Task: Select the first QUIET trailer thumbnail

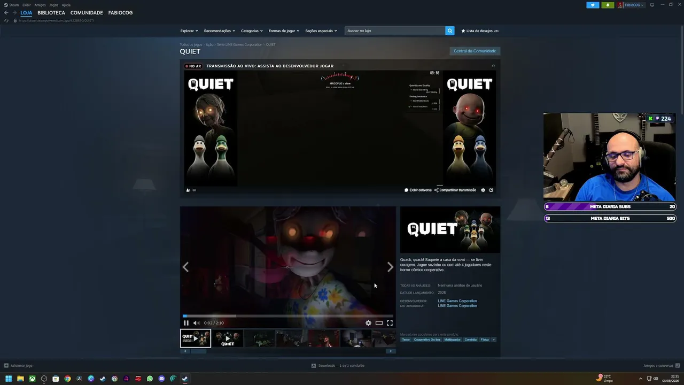Action: 196,338
